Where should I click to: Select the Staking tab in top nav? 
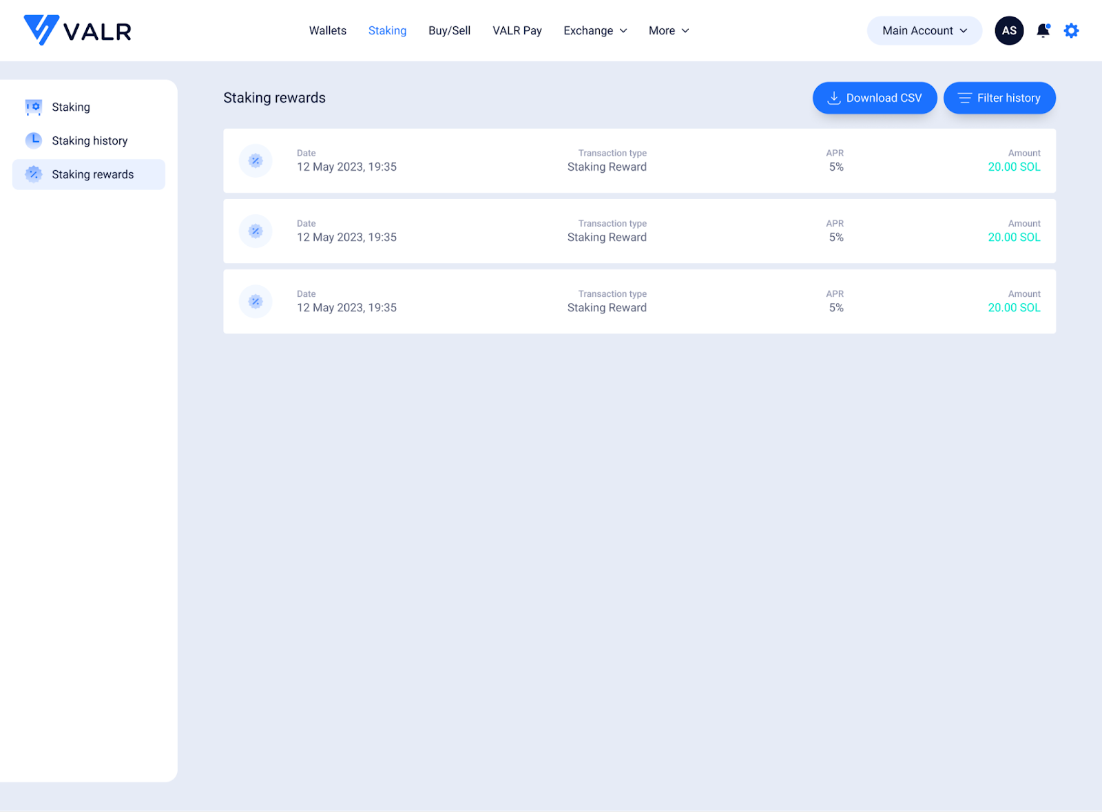[x=387, y=30]
